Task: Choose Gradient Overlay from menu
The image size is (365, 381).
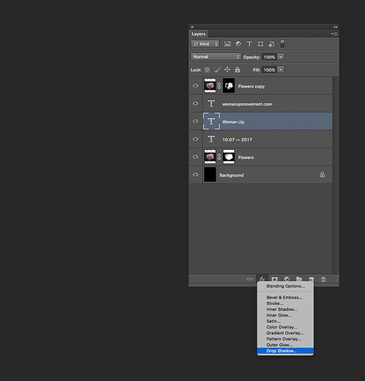Action: coord(285,333)
